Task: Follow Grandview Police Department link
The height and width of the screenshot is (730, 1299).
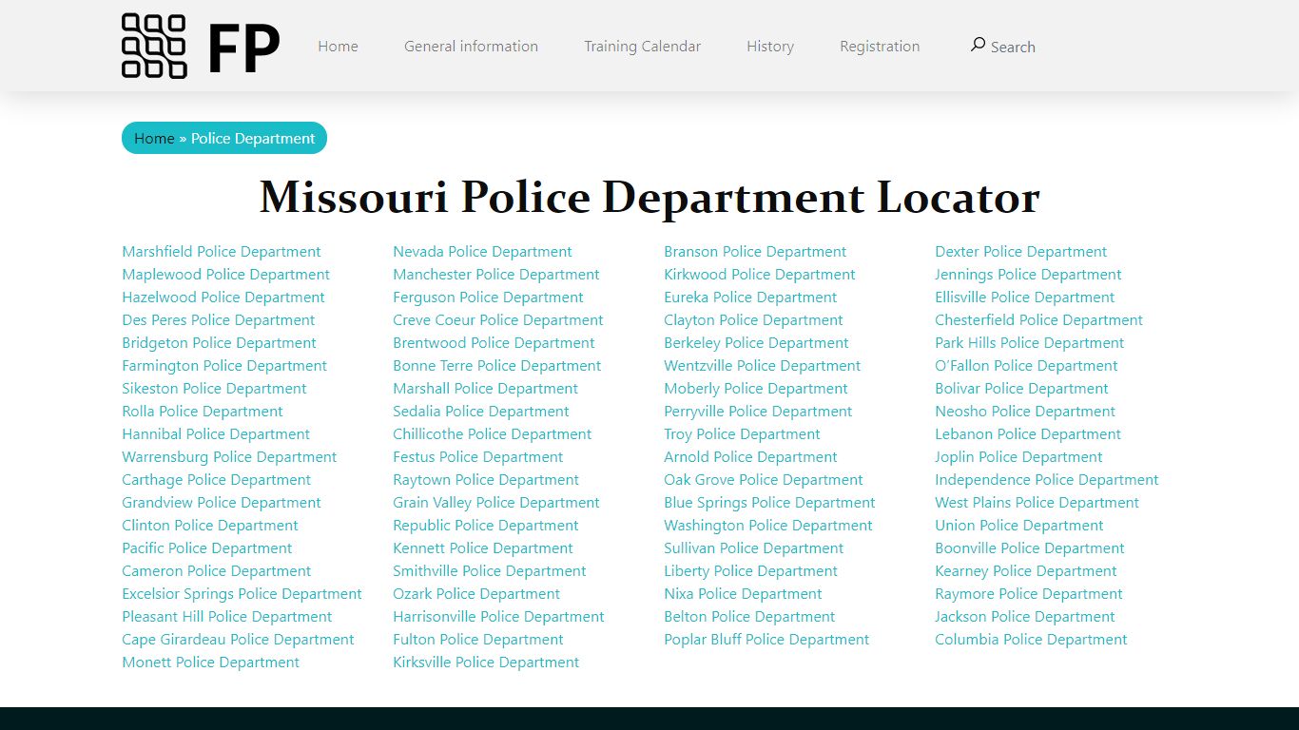Action: pos(222,503)
